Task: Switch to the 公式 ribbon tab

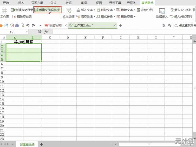Action: click(53, 3)
